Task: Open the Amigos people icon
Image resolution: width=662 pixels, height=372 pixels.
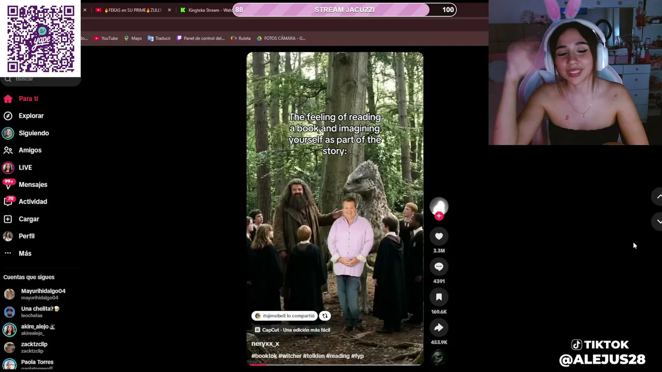Action: pyautogui.click(x=8, y=150)
